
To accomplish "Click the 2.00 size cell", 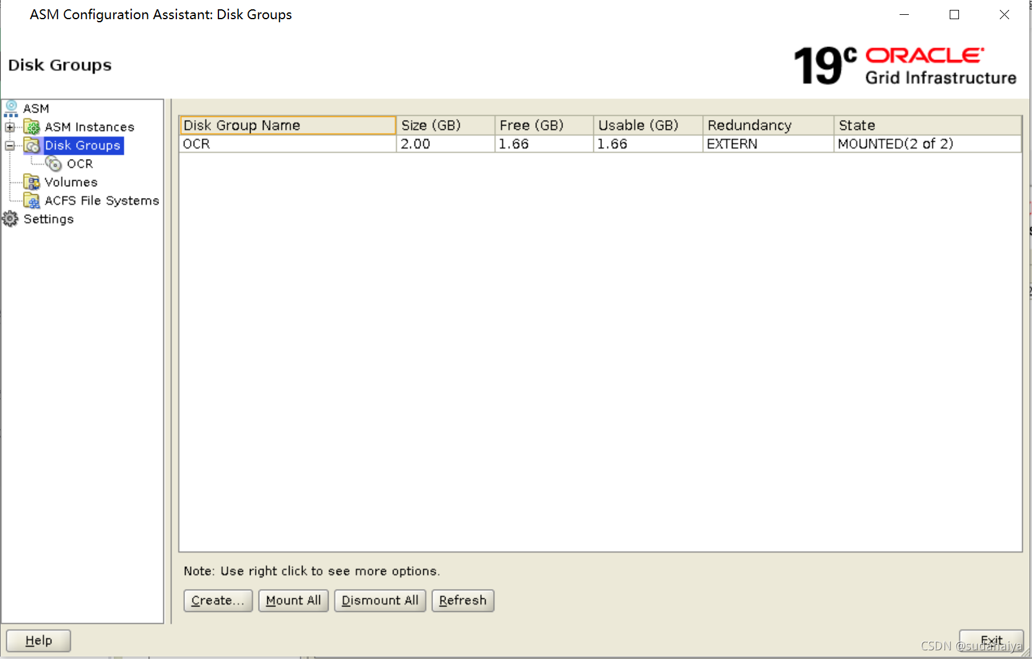I will 445,144.
